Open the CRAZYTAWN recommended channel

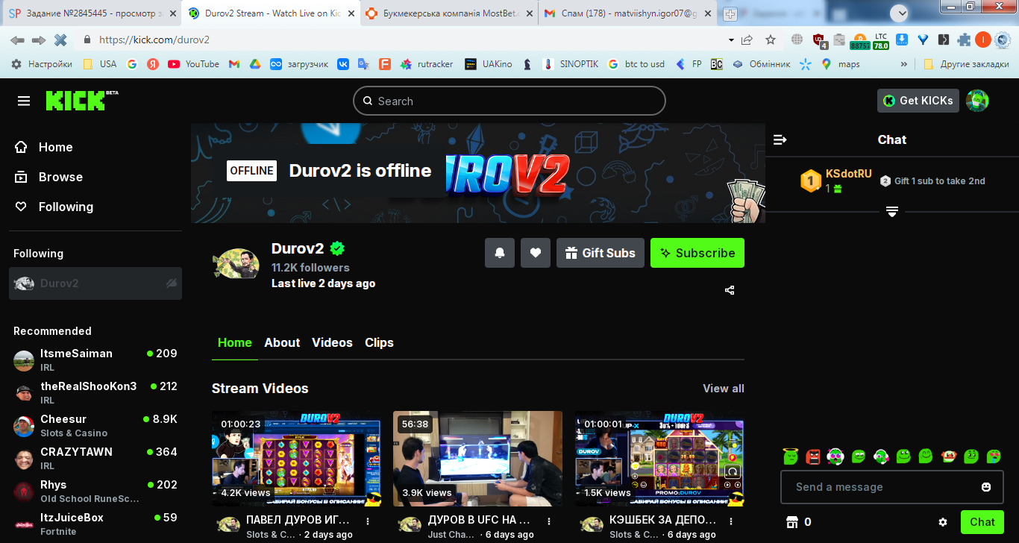[x=95, y=458]
